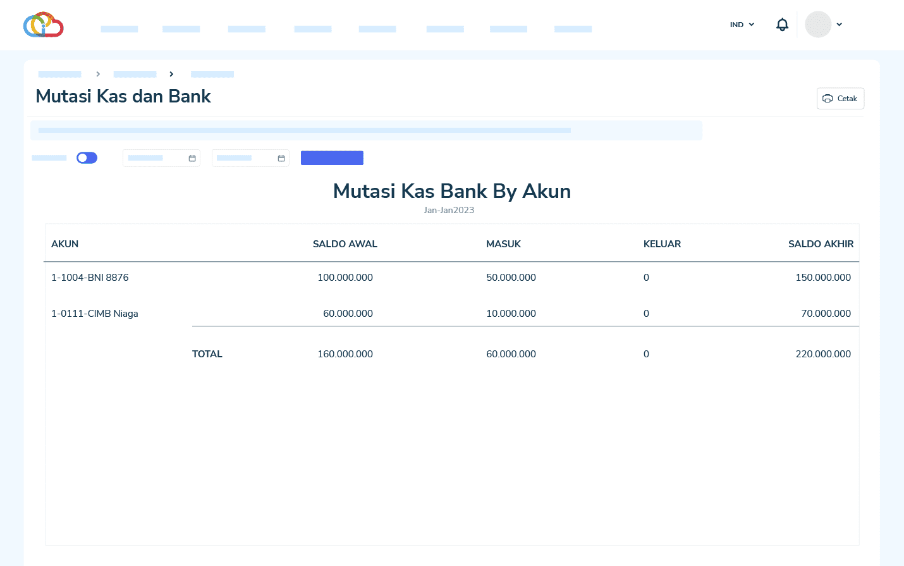Click the SALDO AKHIR column header

(x=821, y=244)
